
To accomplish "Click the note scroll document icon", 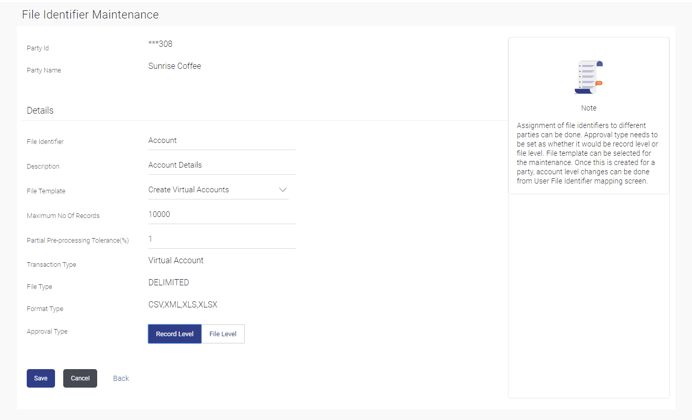I will [589, 77].
